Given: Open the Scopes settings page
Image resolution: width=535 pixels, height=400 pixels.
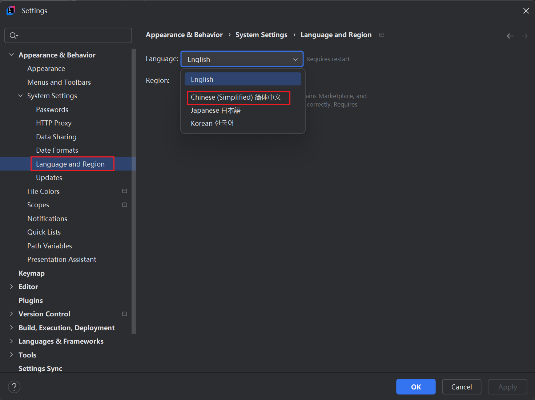Looking at the screenshot, I should (x=38, y=205).
